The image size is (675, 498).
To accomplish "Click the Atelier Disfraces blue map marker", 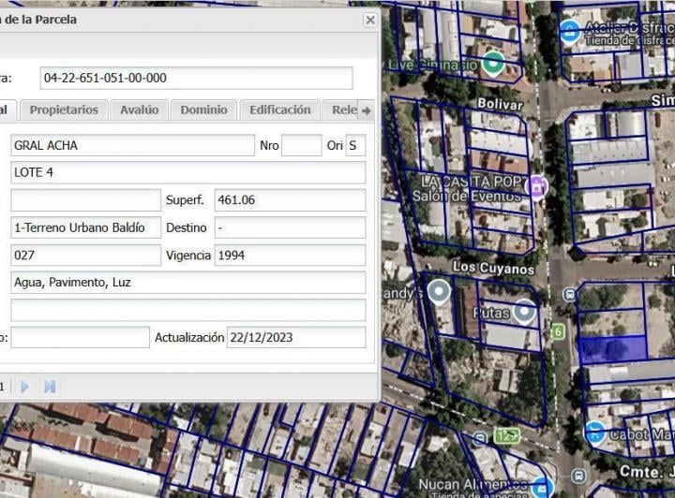I will pyautogui.click(x=570, y=32).
